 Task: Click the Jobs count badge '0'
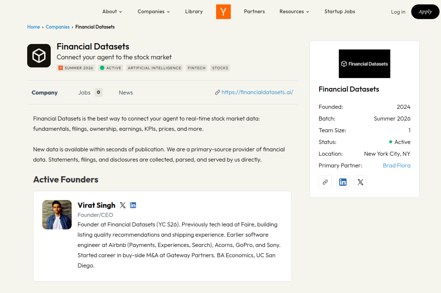click(99, 92)
